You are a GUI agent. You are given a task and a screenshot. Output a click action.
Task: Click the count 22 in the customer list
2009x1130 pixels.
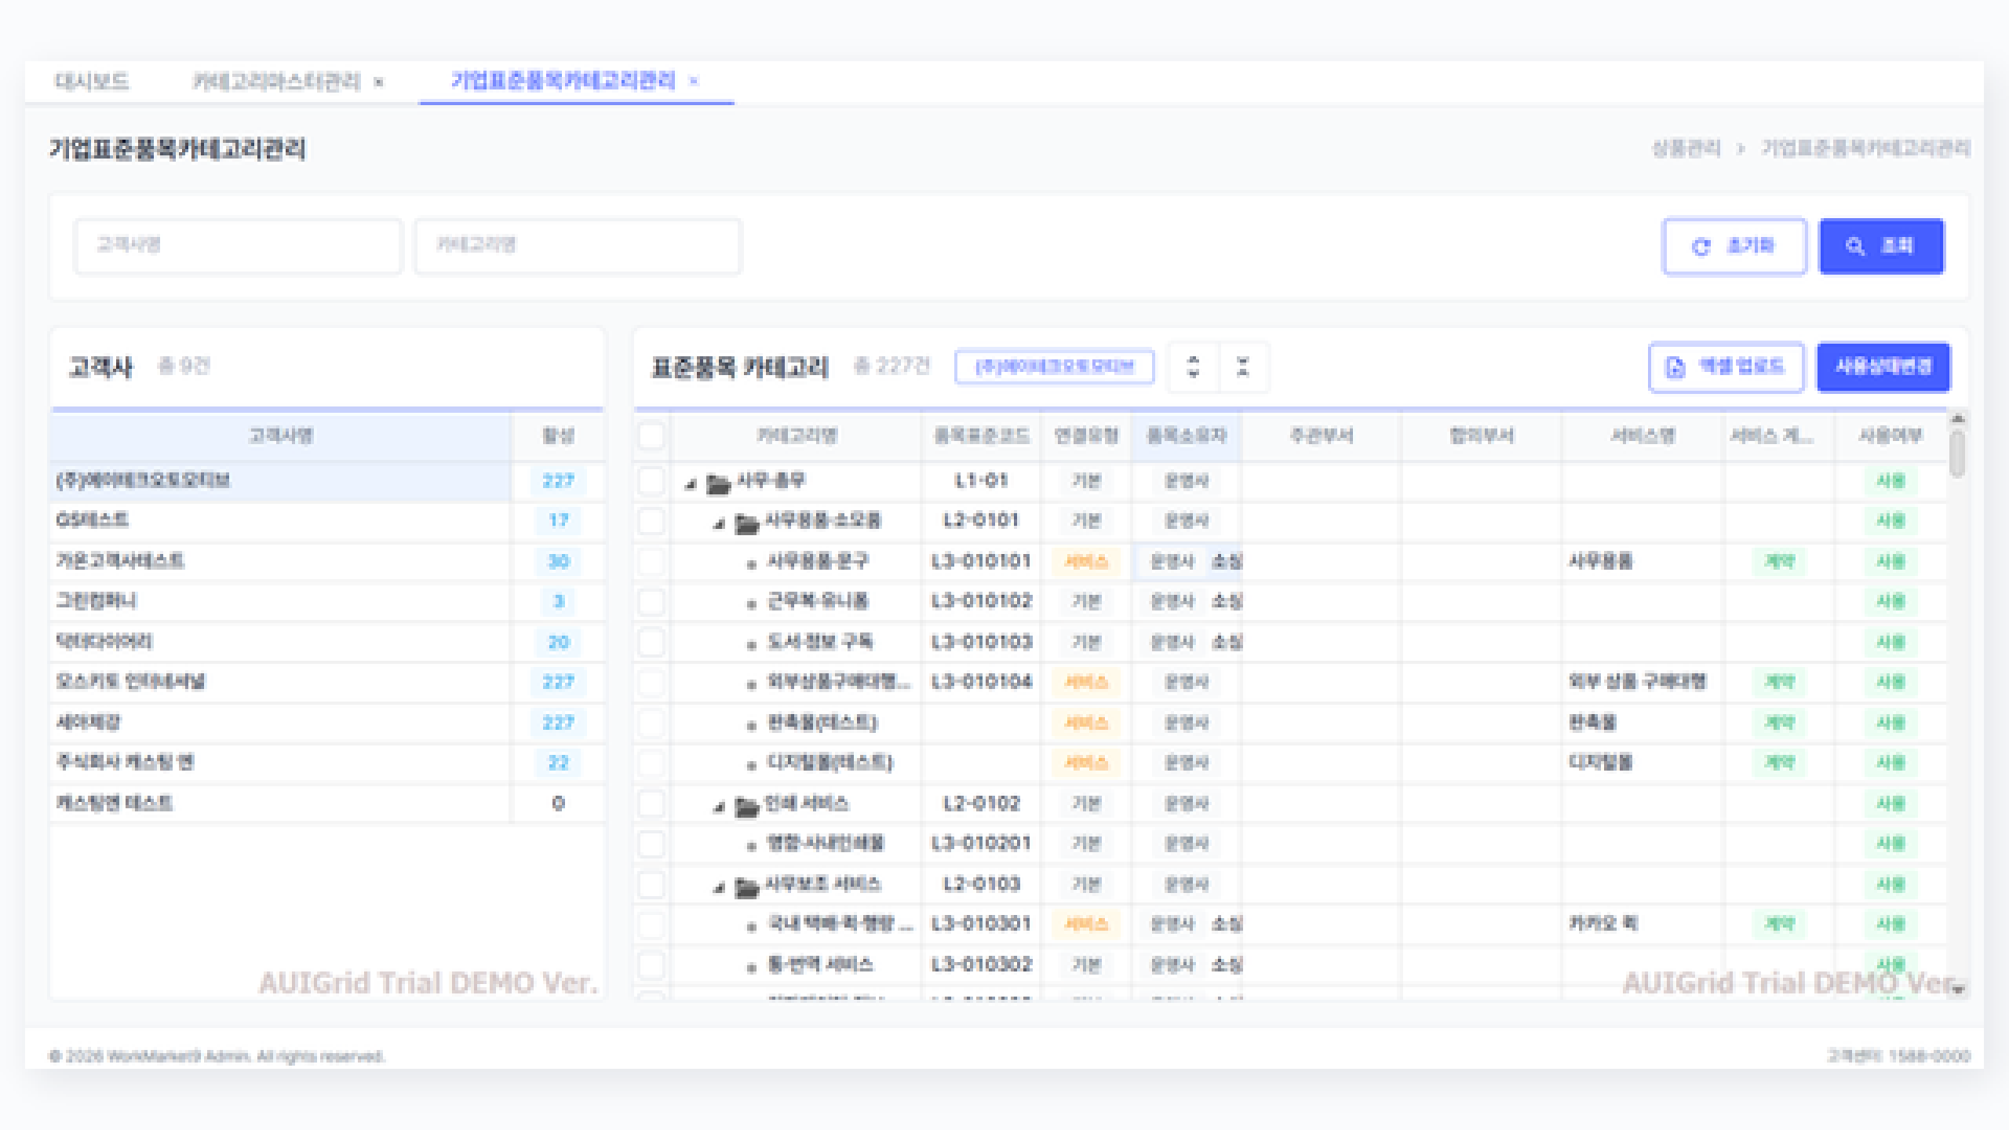click(x=558, y=763)
